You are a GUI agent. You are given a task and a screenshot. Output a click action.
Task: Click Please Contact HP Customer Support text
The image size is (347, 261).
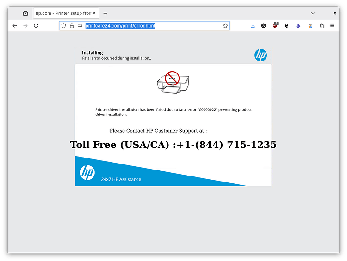(158, 131)
